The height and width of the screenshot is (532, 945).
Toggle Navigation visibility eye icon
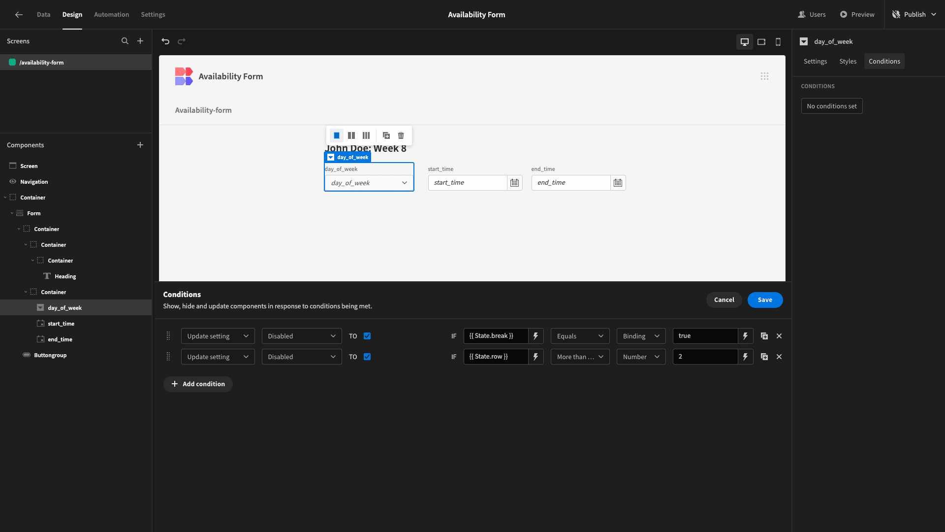pyautogui.click(x=13, y=182)
